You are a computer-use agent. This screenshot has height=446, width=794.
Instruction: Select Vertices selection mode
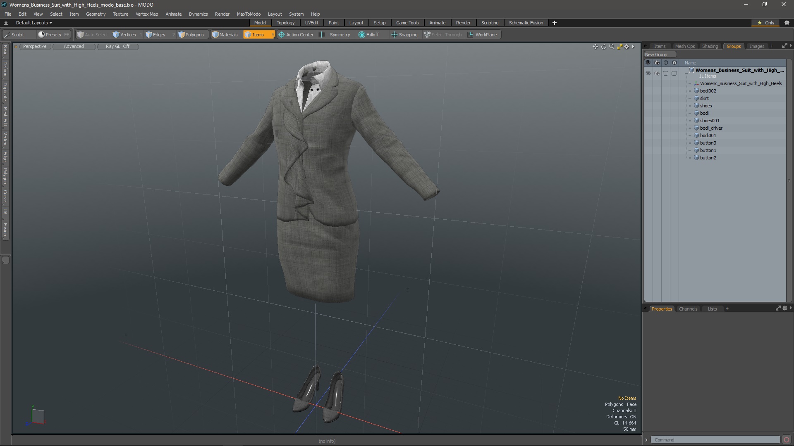coord(124,35)
